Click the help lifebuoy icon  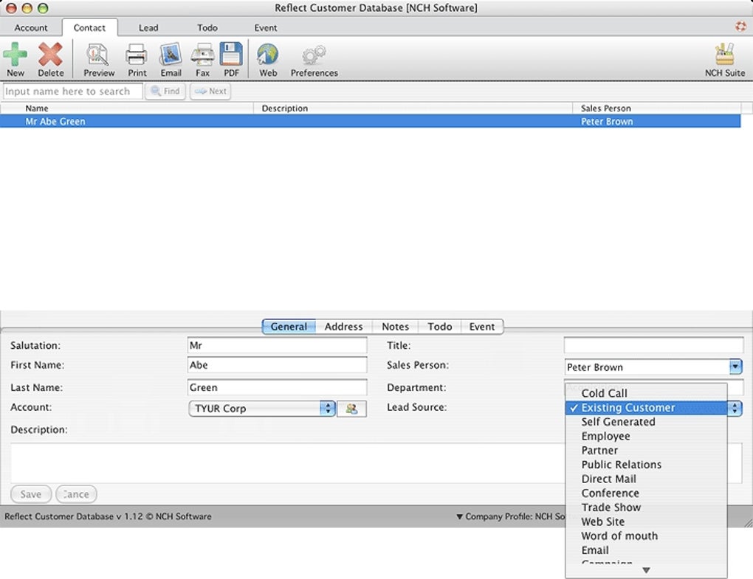[x=740, y=27]
